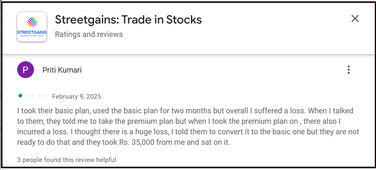The height and width of the screenshot is (170, 376).
Task: Click "3 people found this review helpful"
Action: (67, 160)
